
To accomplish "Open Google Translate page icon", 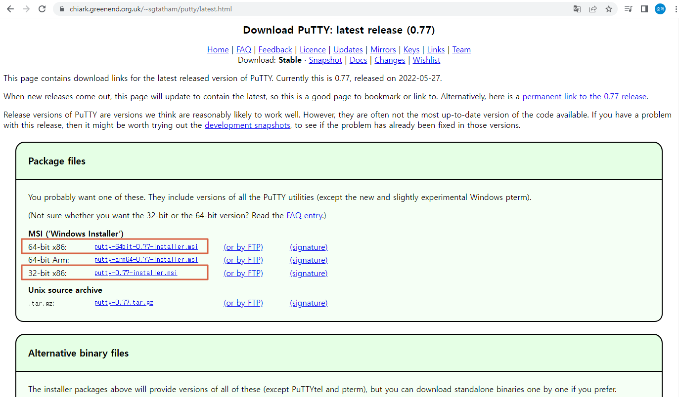I will pyautogui.click(x=577, y=9).
